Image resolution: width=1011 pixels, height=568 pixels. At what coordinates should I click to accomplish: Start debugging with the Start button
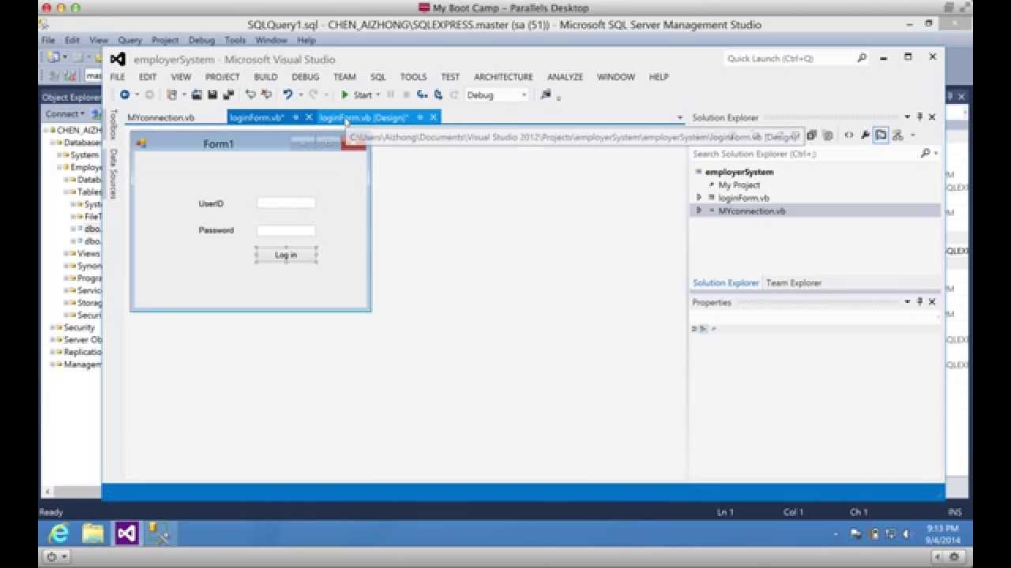[x=357, y=95]
